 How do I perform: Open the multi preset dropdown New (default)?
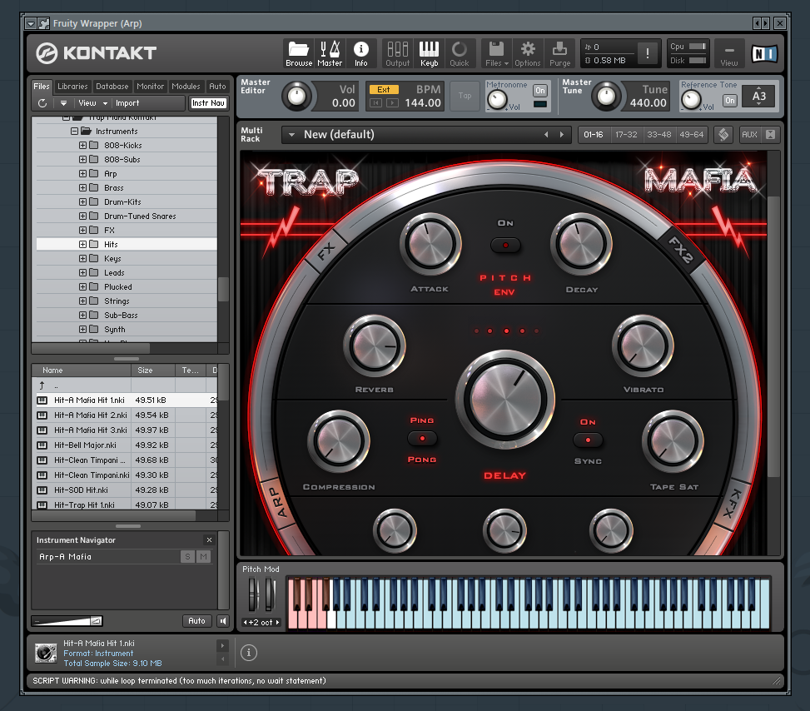291,134
